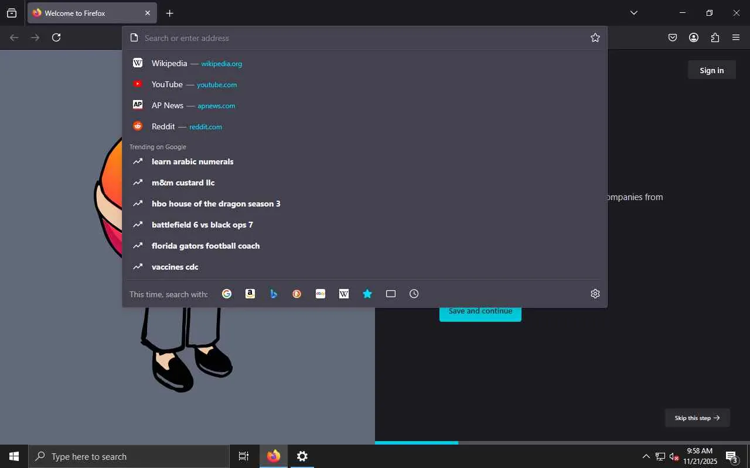750x468 pixels.
Task: Open the Extensions puzzle icon
Action: pos(715,37)
